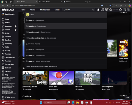Viewport: 132px width, 105px height.
Task: Choose 'badd in People' suggestion
Action: 66,44
